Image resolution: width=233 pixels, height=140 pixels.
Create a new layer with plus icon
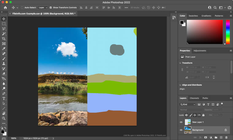coord(221,138)
